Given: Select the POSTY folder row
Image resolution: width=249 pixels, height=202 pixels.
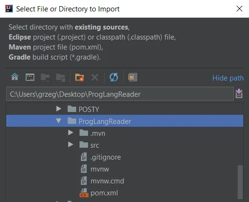Looking at the screenshot, I should pos(125,109).
